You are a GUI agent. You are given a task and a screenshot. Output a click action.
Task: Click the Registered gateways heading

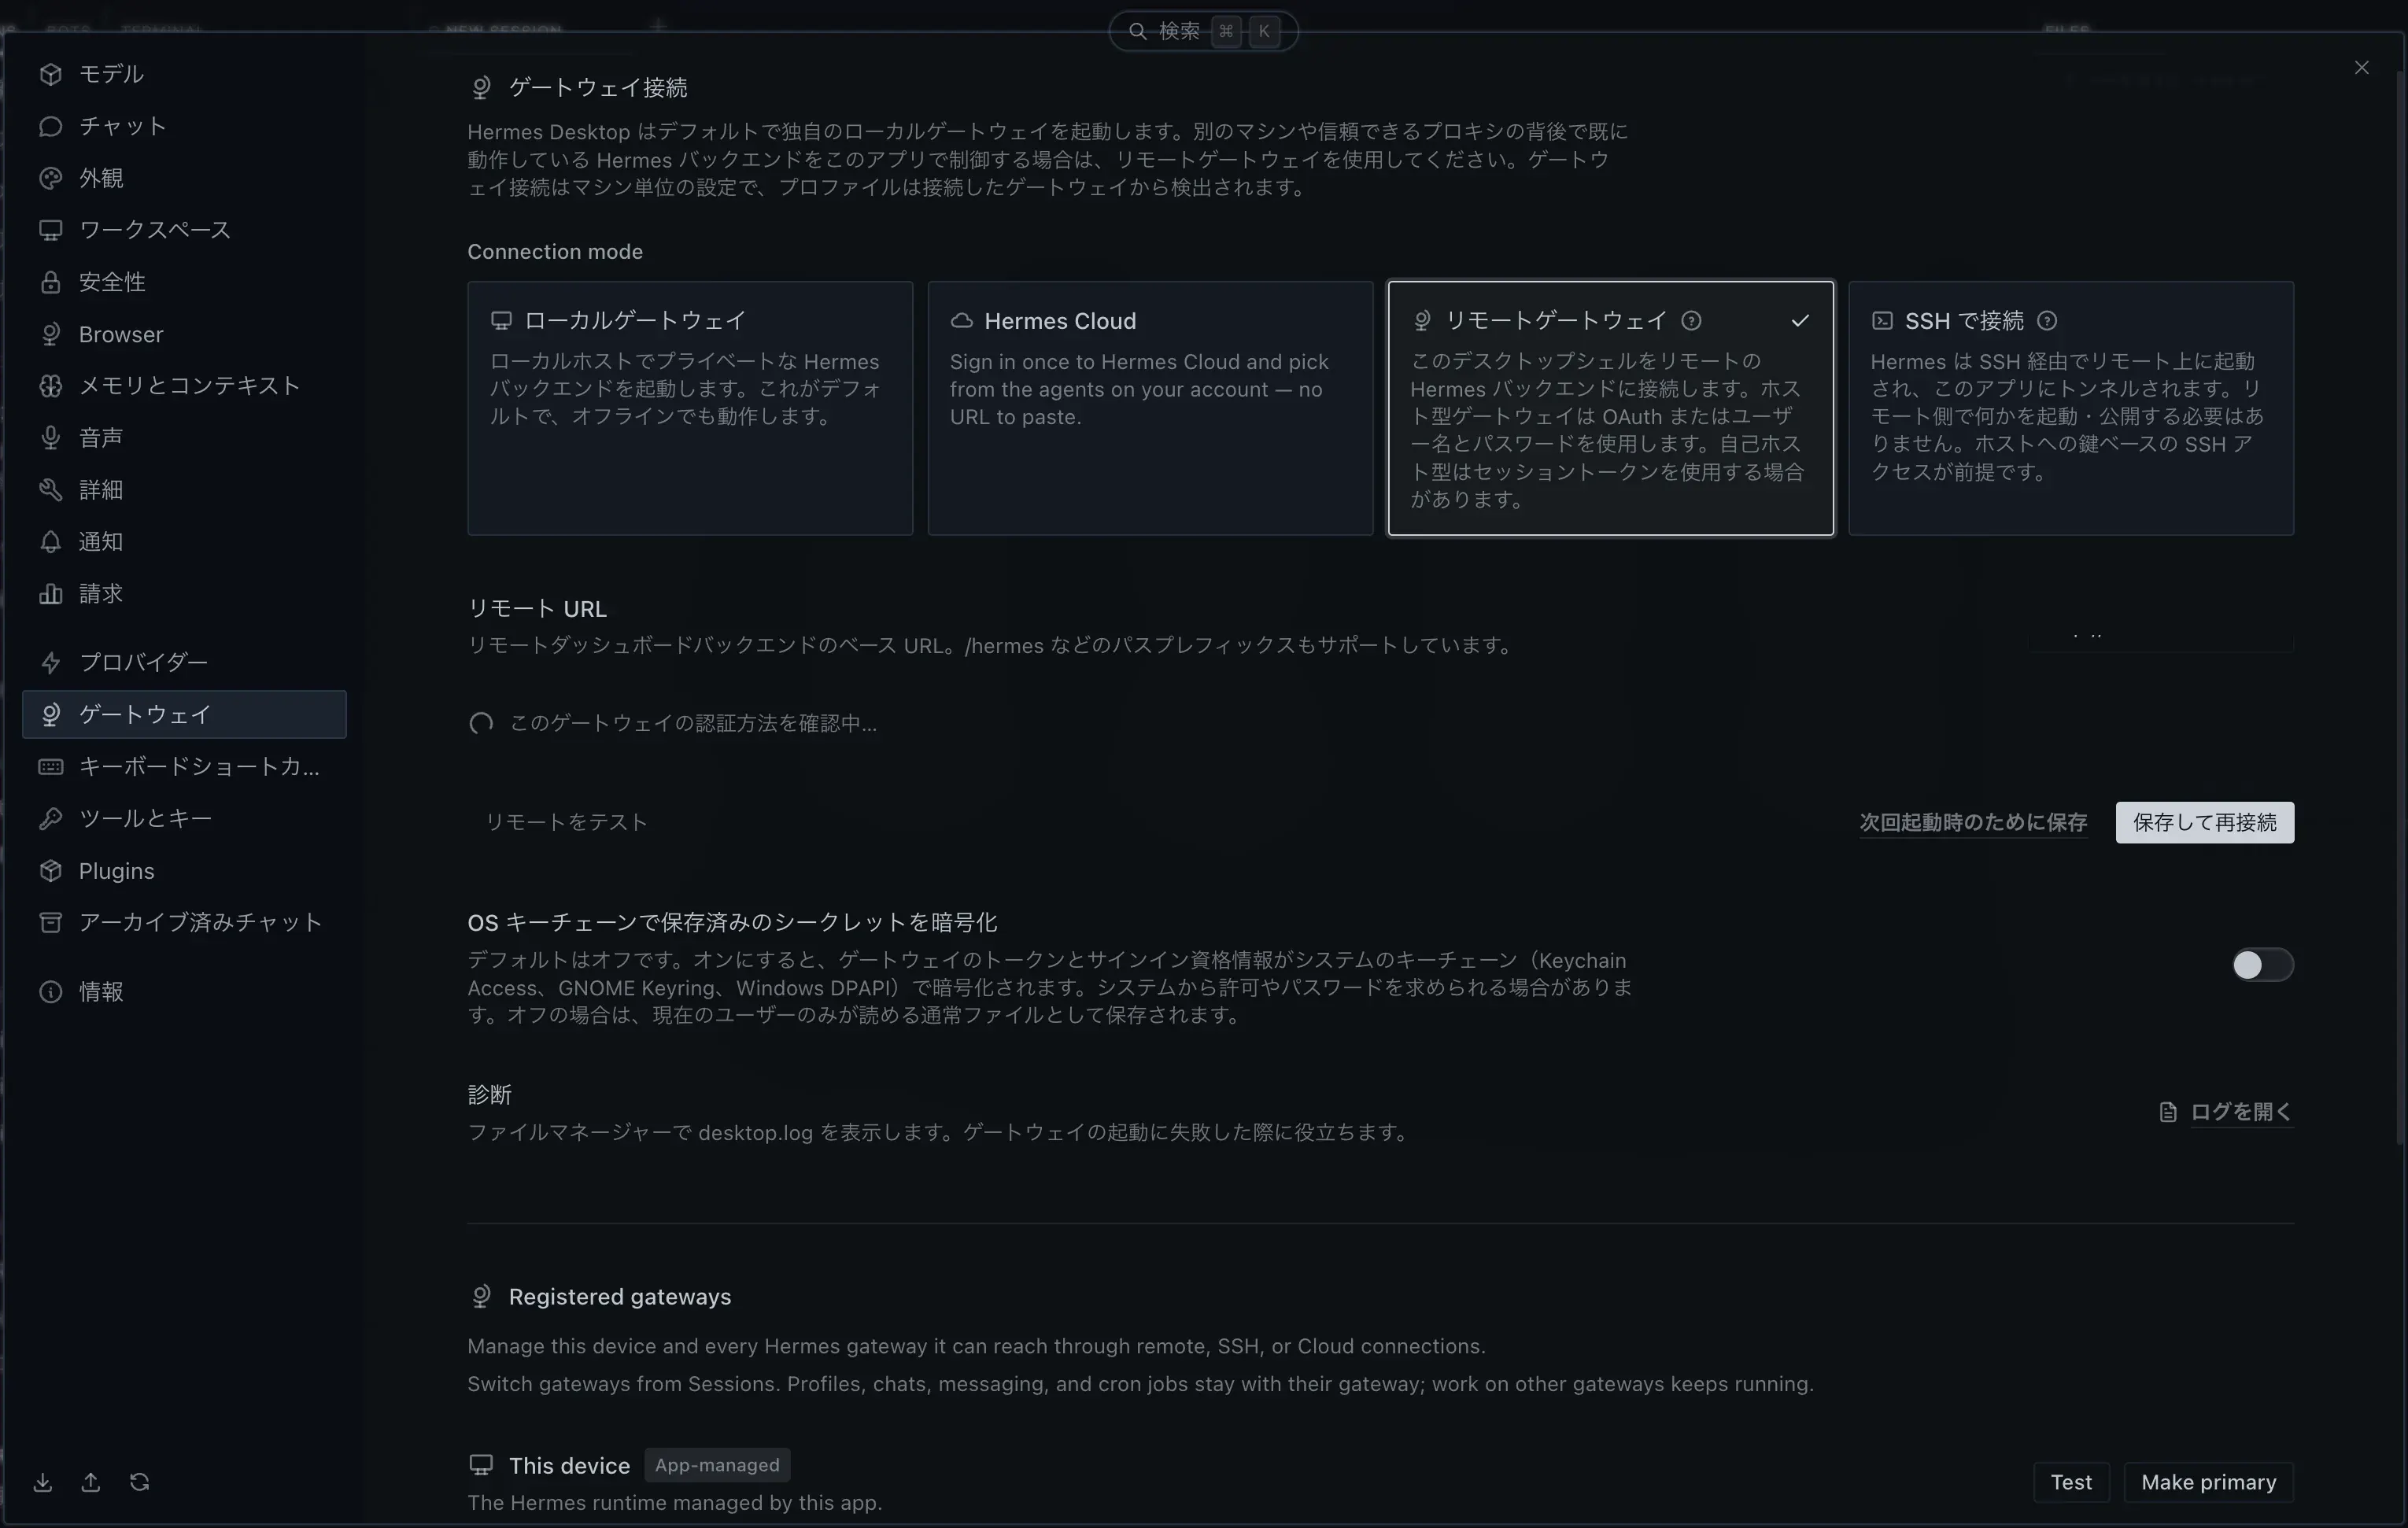tap(619, 1297)
